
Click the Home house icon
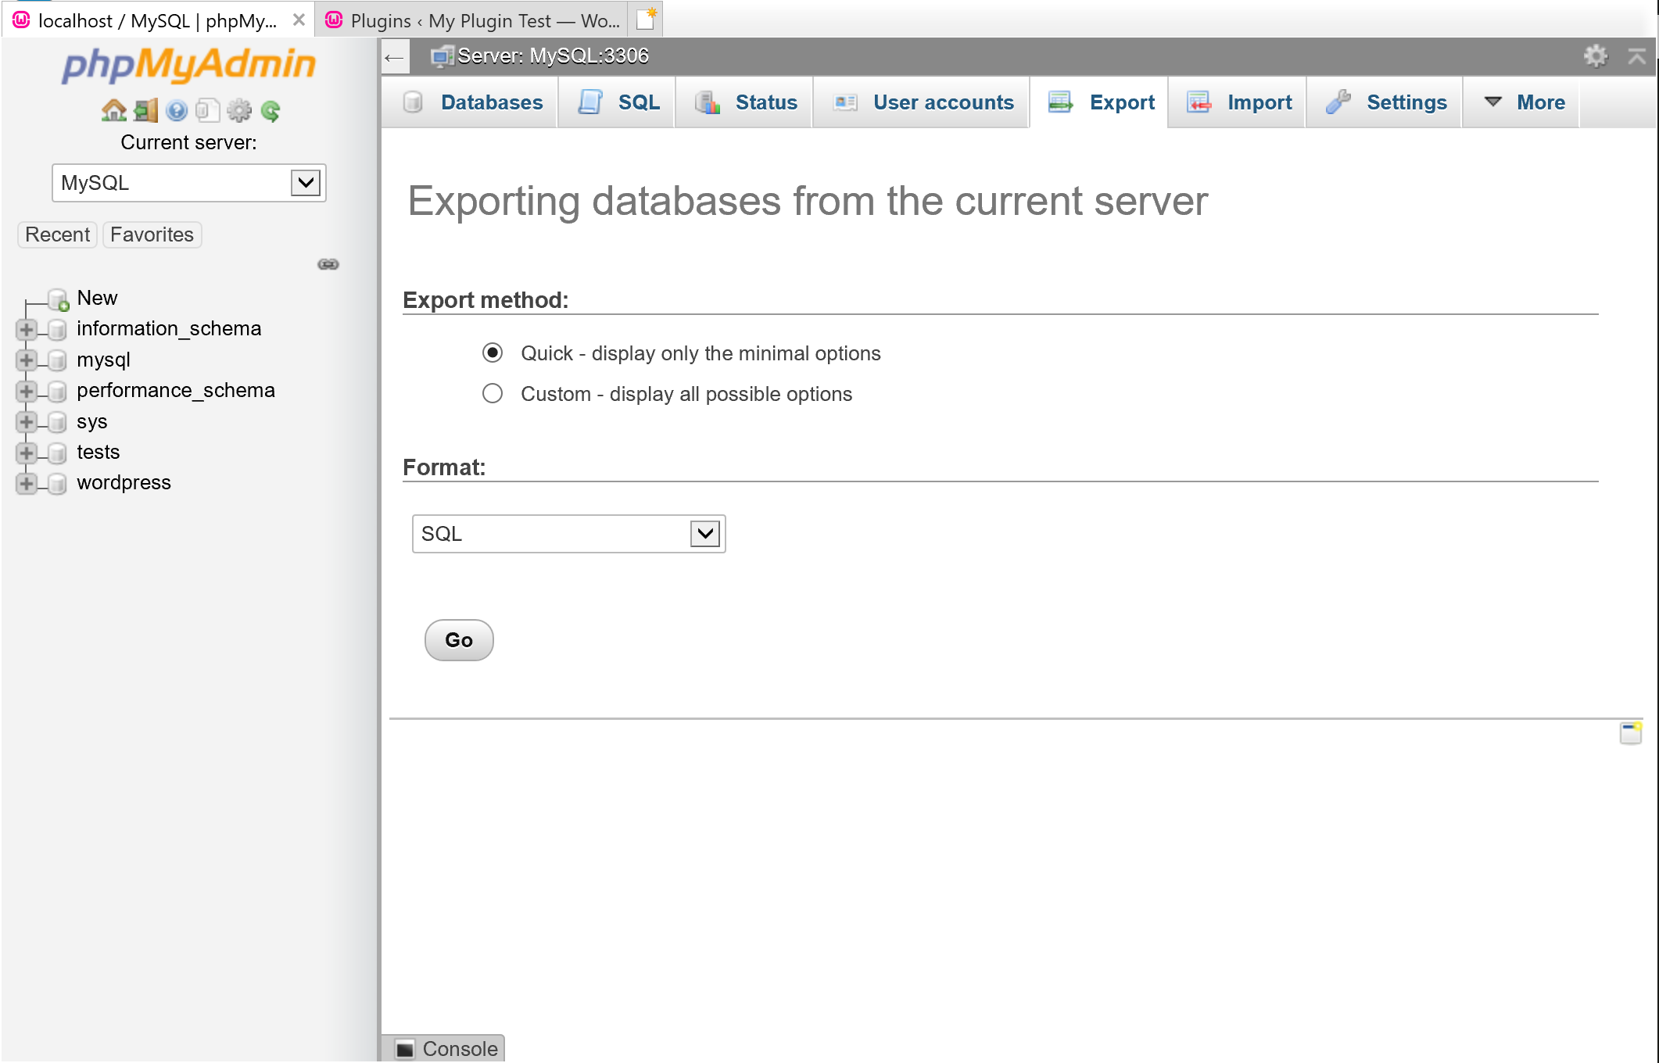(x=114, y=111)
